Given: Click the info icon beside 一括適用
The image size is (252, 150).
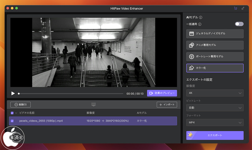Looking at the screenshot, I should [200, 24].
